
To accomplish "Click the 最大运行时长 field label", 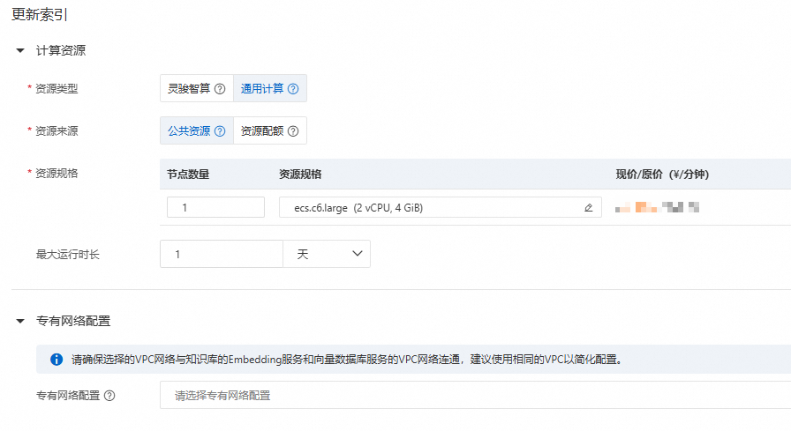I will point(68,254).
